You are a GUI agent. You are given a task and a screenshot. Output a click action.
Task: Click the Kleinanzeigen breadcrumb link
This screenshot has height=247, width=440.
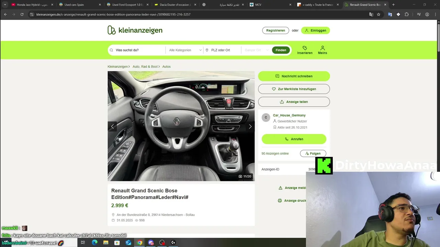pos(118,67)
